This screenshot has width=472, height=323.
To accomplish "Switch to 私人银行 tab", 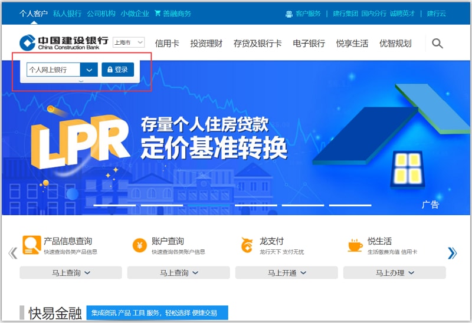I will 67,13.
